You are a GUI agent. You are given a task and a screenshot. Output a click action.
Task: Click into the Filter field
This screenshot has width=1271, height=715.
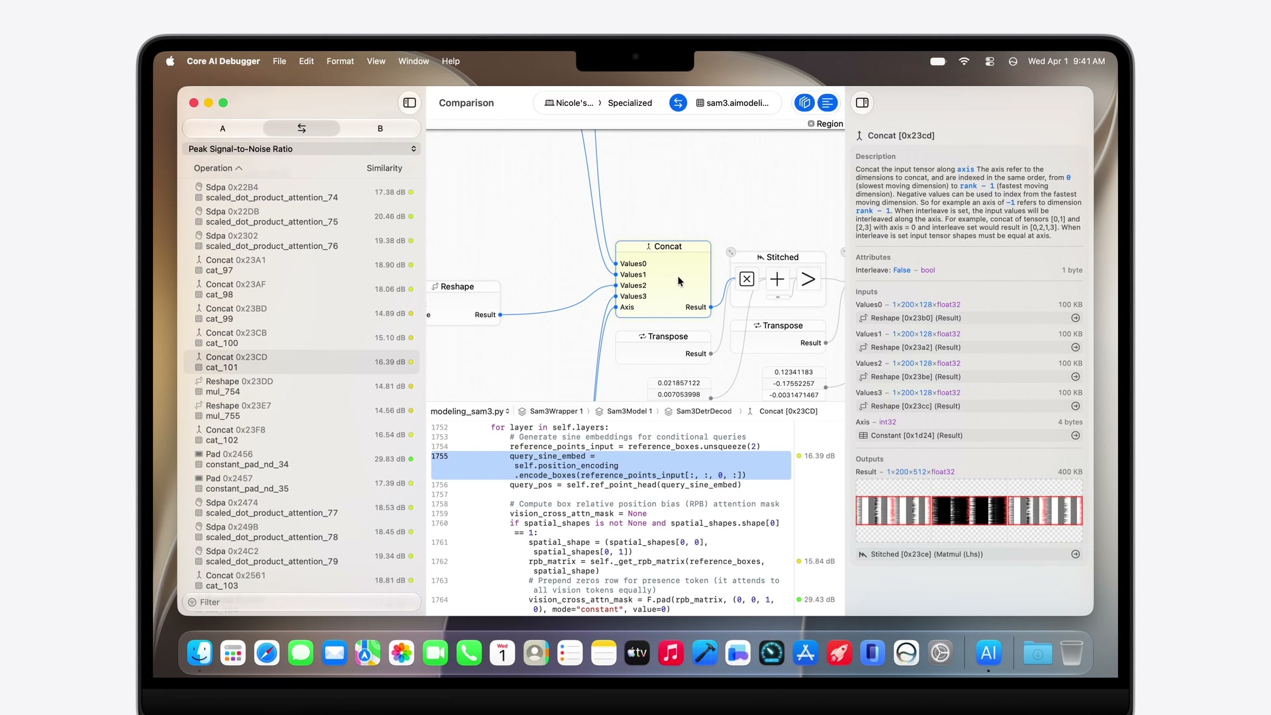pos(301,602)
